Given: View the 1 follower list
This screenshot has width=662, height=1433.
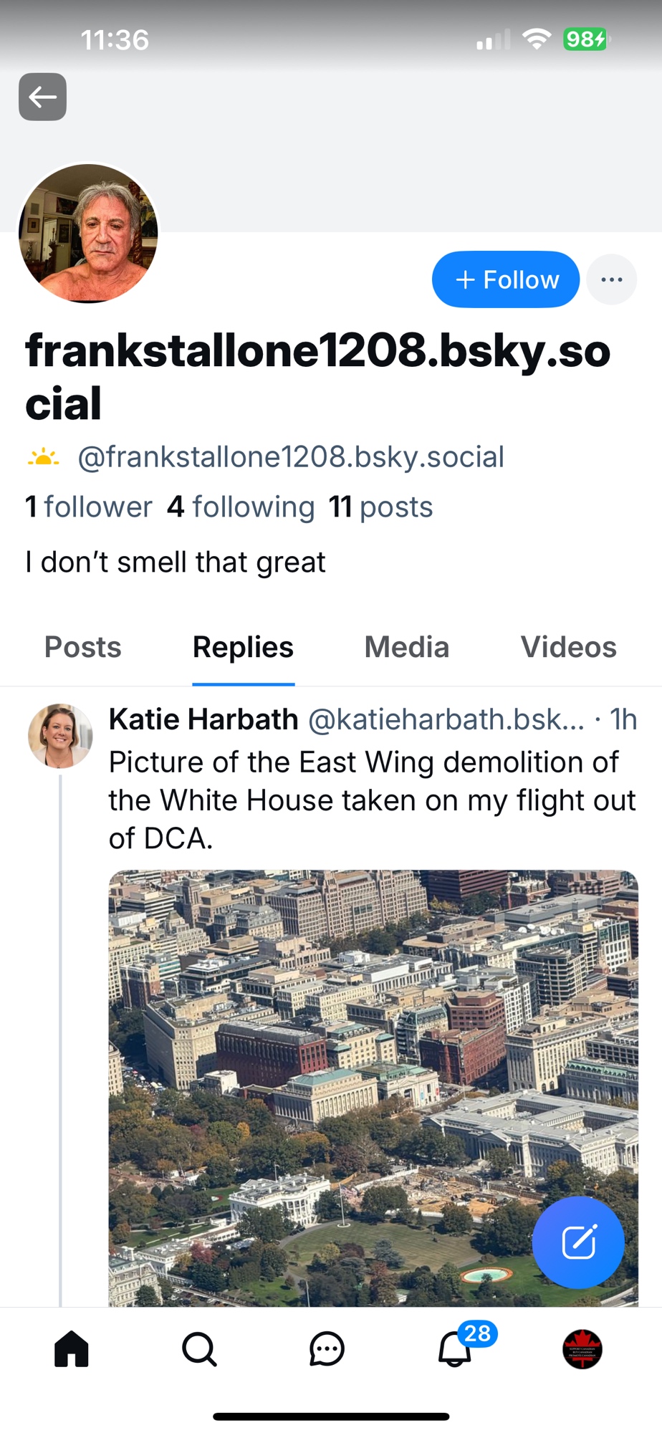Looking at the screenshot, I should click(89, 507).
